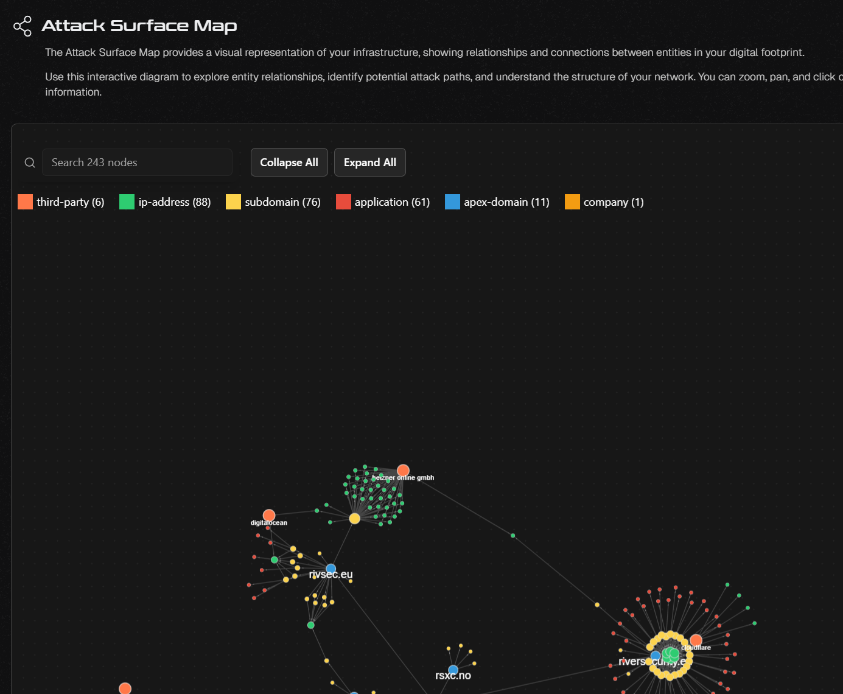
Task: Click the search magnifier icon
Action: [29, 163]
